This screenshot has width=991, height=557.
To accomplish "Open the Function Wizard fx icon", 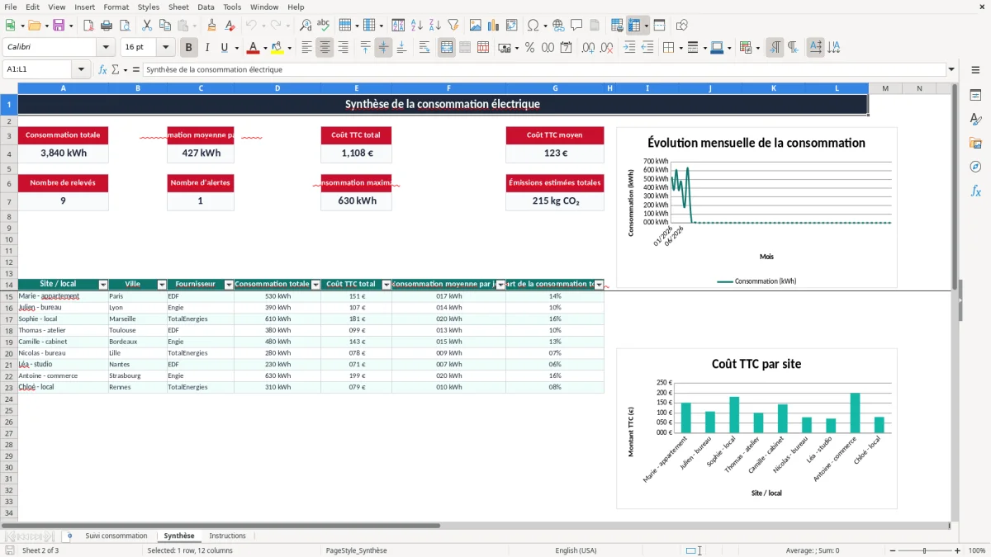I will point(103,69).
